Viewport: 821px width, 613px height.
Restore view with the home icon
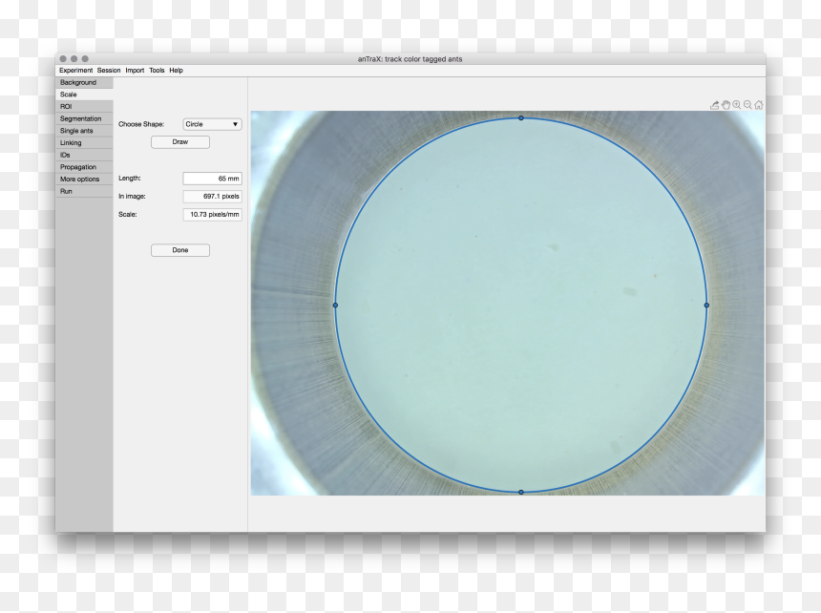[759, 105]
